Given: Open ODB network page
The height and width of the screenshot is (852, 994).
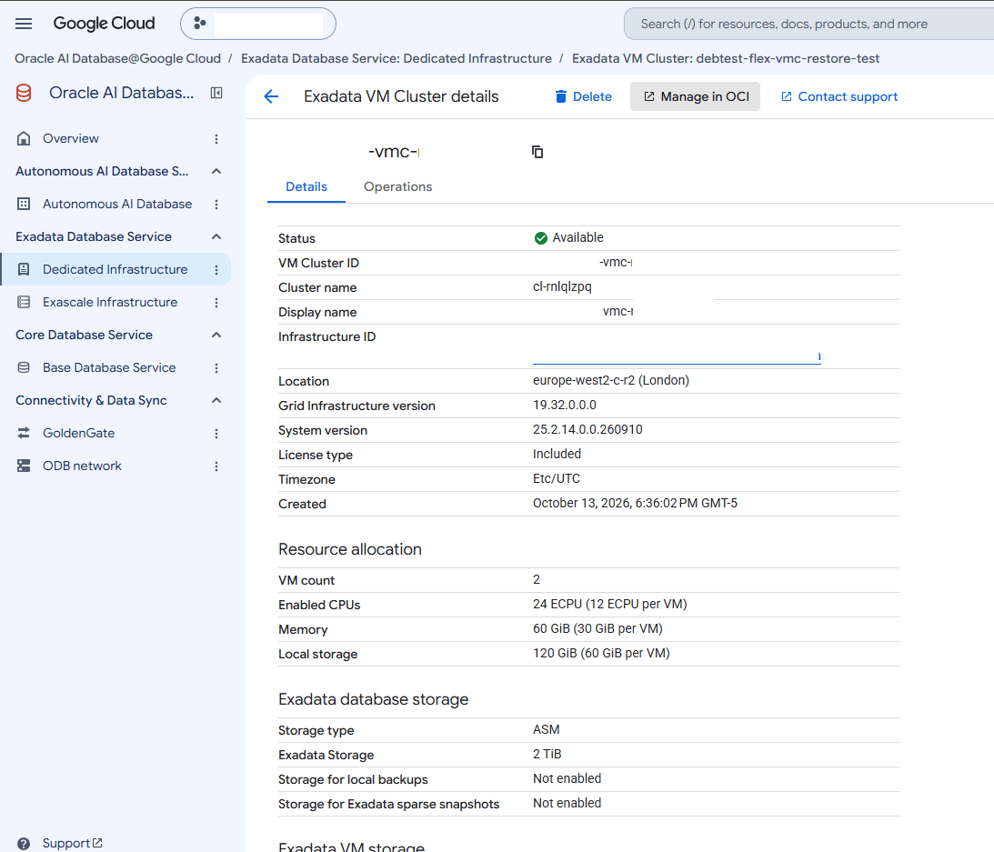Looking at the screenshot, I should [82, 466].
